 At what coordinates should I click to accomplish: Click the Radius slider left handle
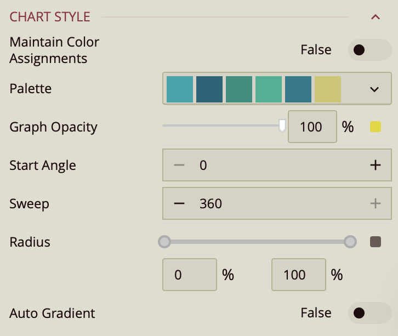164,241
